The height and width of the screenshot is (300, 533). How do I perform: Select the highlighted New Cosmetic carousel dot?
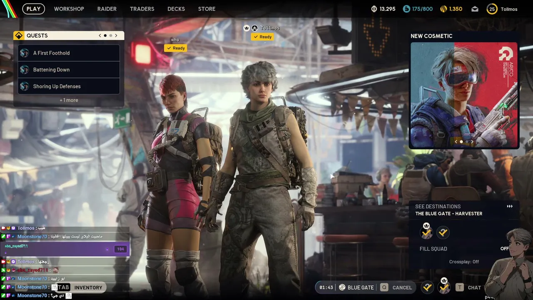461,142
